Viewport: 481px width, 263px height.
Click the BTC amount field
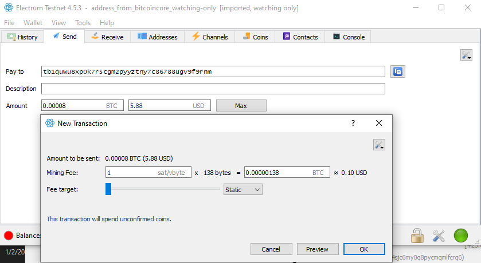(x=82, y=106)
